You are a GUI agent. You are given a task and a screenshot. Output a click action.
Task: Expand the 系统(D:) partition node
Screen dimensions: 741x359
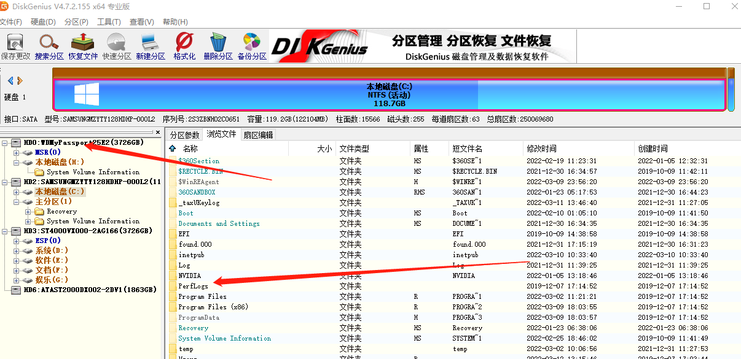pos(16,250)
